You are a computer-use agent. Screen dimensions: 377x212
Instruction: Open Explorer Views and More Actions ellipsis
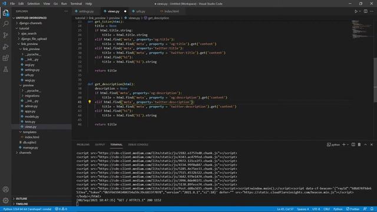click(x=66, y=11)
